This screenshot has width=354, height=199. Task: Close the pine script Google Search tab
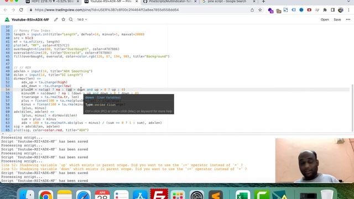tap(254, 2)
